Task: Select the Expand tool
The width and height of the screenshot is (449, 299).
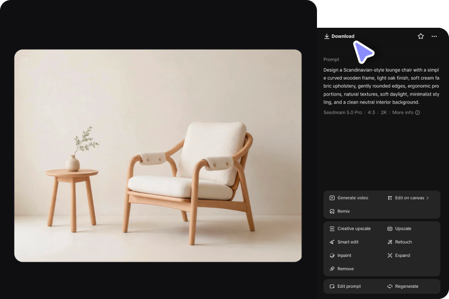Action: click(x=399, y=255)
